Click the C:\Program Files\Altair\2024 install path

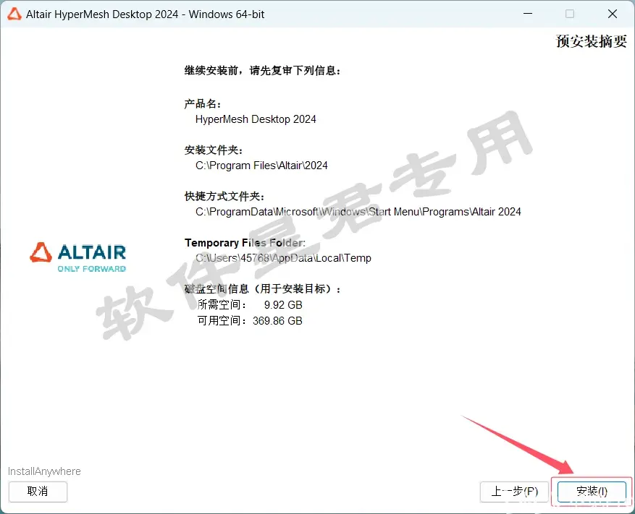(261, 166)
